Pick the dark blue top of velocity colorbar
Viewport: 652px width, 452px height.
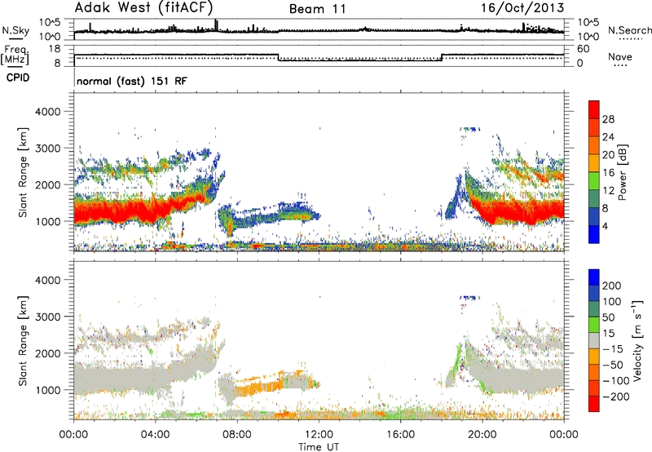(594, 277)
